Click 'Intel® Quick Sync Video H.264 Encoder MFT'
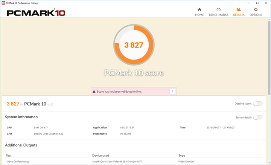 pos(117,162)
